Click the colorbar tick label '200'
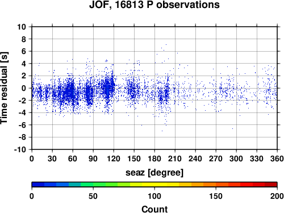284x213 pixels. (277, 196)
